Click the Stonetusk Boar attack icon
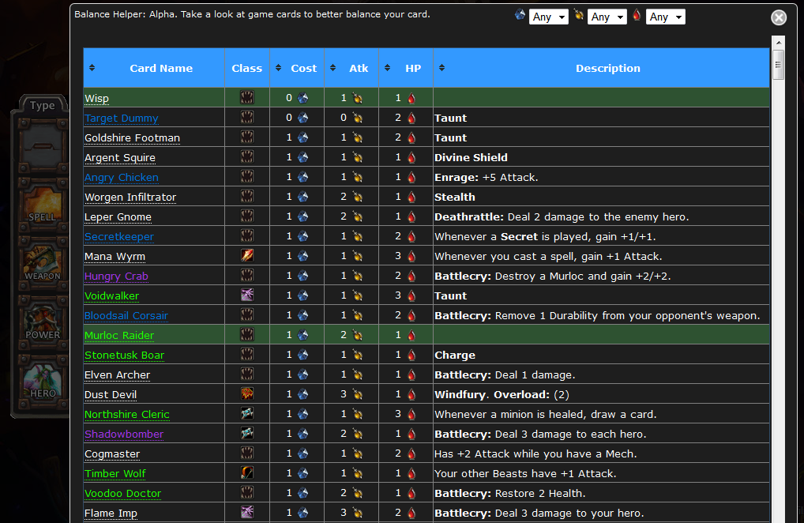Image resolution: width=804 pixels, height=523 pixels. coord(358,355)
